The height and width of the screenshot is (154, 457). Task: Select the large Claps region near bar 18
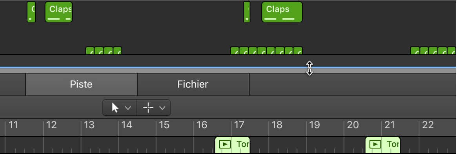pos(282,12)
